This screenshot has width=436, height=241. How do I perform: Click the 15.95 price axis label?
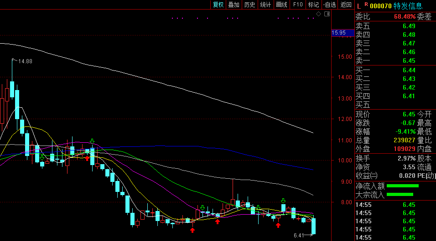point(339,33)
